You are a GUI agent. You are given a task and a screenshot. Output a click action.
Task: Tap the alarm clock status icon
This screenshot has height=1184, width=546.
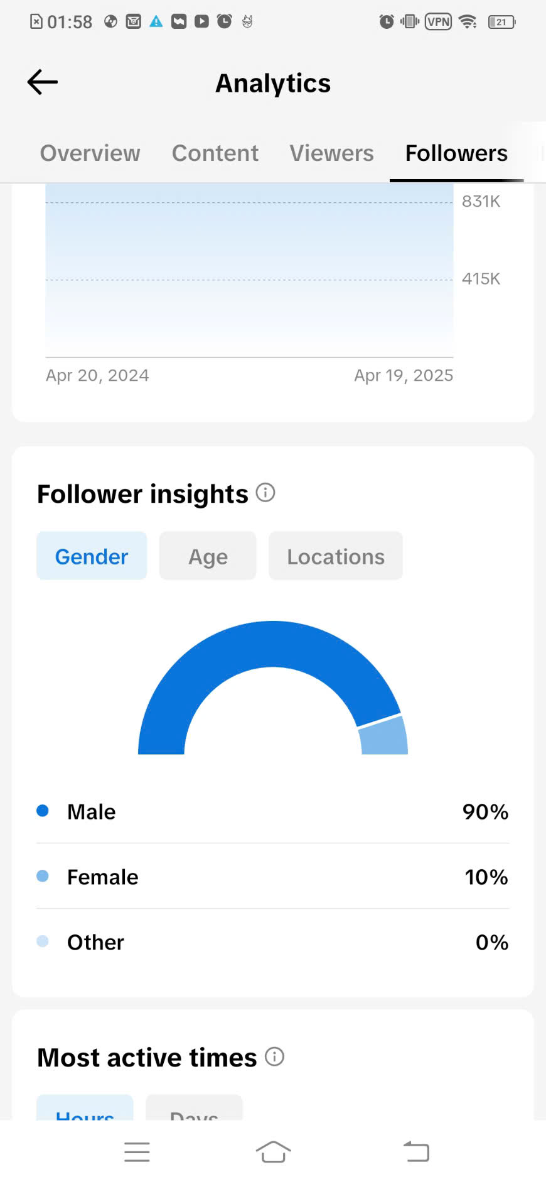387,22
